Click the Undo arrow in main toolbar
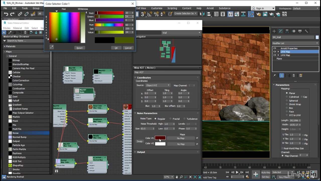321x181 pixels. [x=6, y=14]
